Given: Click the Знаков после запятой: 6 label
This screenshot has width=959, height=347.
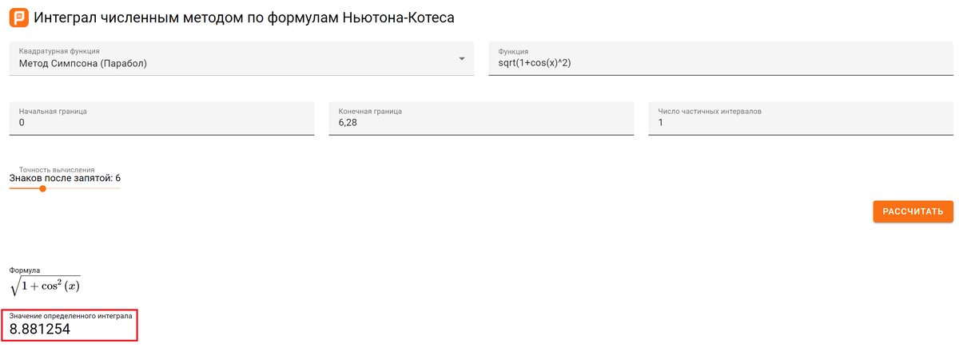Looking at the screenshot, I should click(65, 178).
